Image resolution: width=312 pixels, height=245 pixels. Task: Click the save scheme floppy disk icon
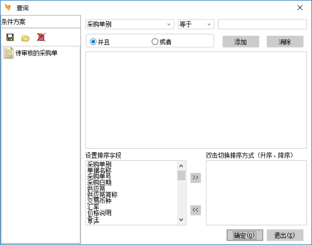pos(10,38)
